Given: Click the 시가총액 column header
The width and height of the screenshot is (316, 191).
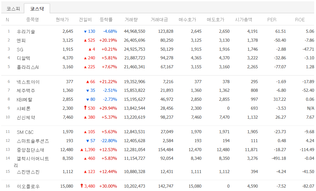Looking at the screenshot, I should (x=244, y=19).
